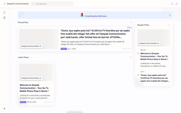This screenshot has width=181, height=113.
Task: Click the Published tag on Feb 22, 2025 post
Action: tap(23, 102)
